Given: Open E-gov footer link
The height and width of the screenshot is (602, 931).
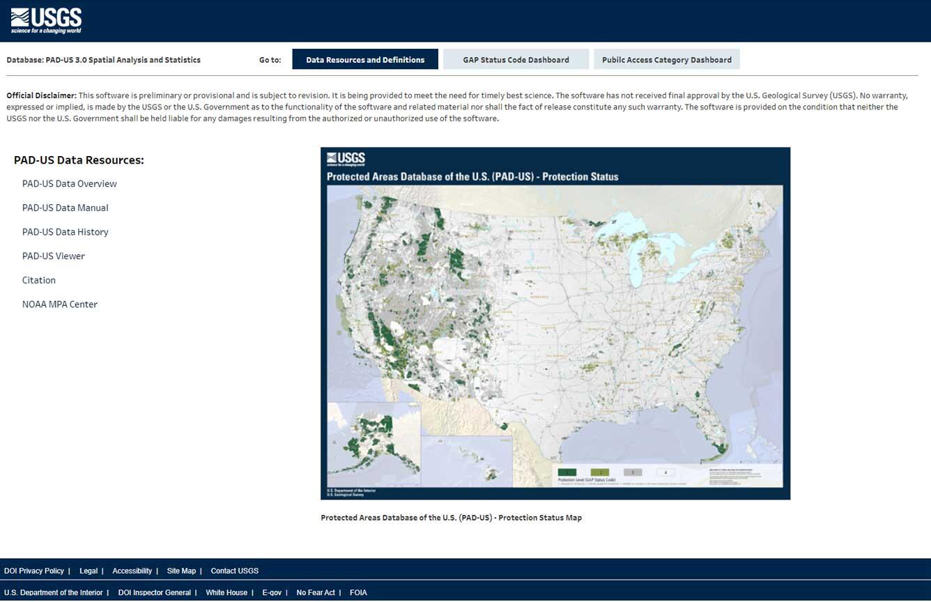Looking at the screenshot, I should (x=272, y=592).
